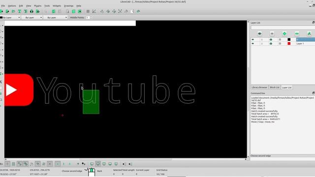
Task: Open the Tools menu
Action: point(47,6)
